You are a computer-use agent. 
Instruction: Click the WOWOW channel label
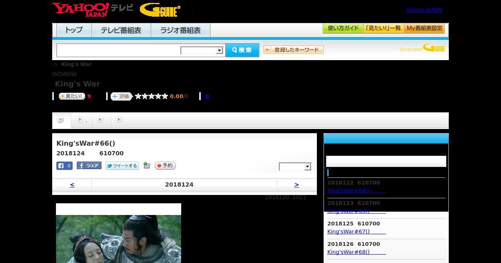(x=64, y=74)
